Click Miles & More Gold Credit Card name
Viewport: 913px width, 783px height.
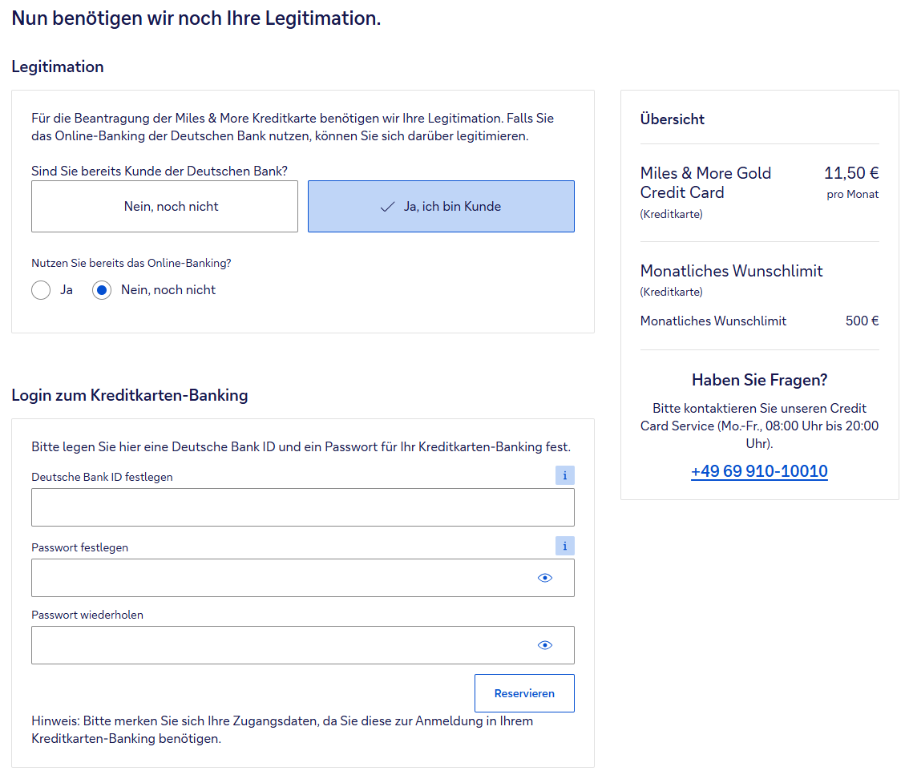(705, 183)
